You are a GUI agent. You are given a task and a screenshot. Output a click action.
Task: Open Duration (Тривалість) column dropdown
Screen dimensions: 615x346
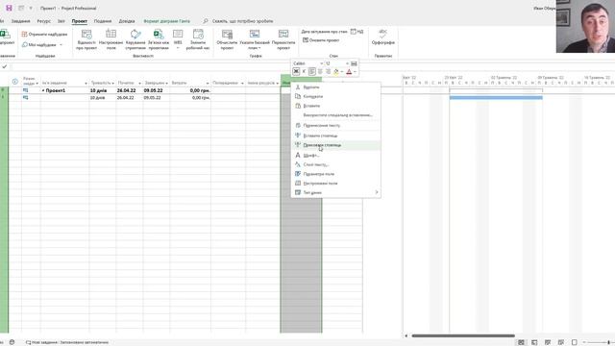(x=113, y=84)
